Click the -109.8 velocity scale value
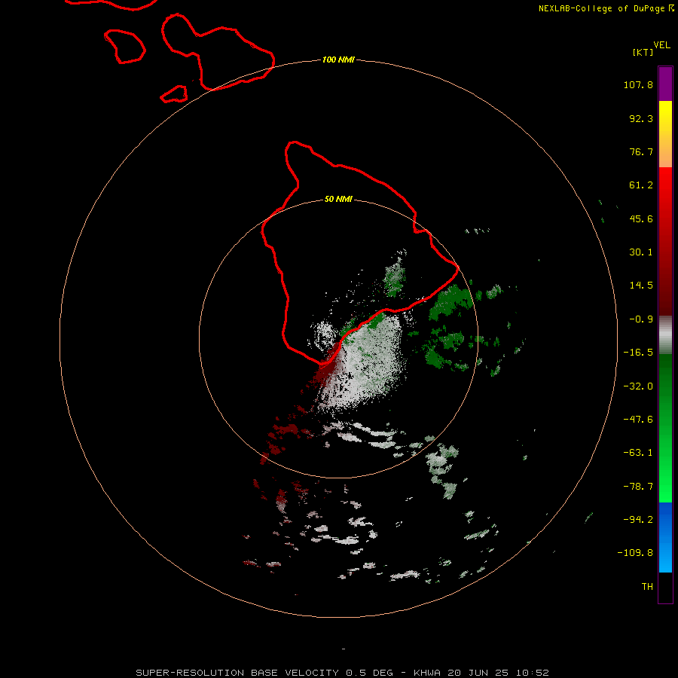The width and height of the screenshot is (678, 678). click(635, 553)
